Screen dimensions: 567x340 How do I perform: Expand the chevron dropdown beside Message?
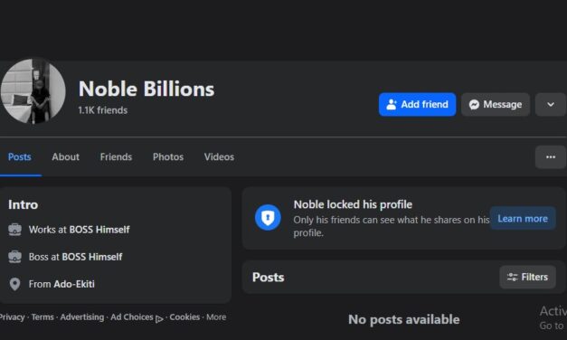(x=551, y=104)
